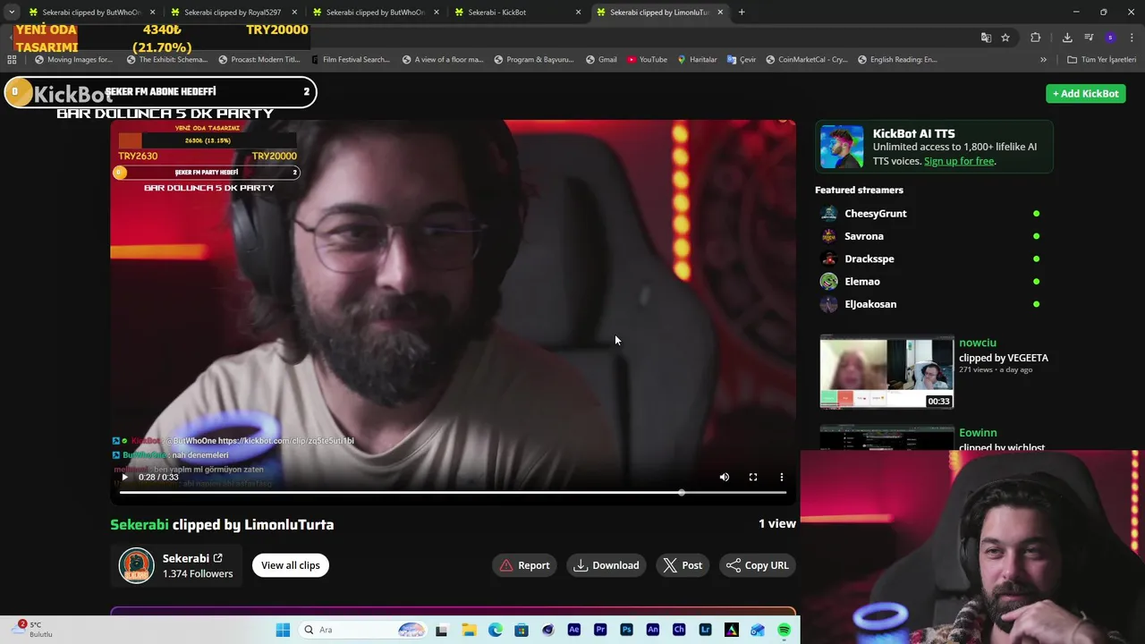Open Windows Start menu
The height and width of the screenshot is (644, 1145).
click(x=283, y=630)
